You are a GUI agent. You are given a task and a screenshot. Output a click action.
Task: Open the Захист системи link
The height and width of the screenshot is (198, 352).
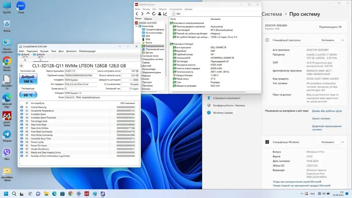(x=321, y=119)
